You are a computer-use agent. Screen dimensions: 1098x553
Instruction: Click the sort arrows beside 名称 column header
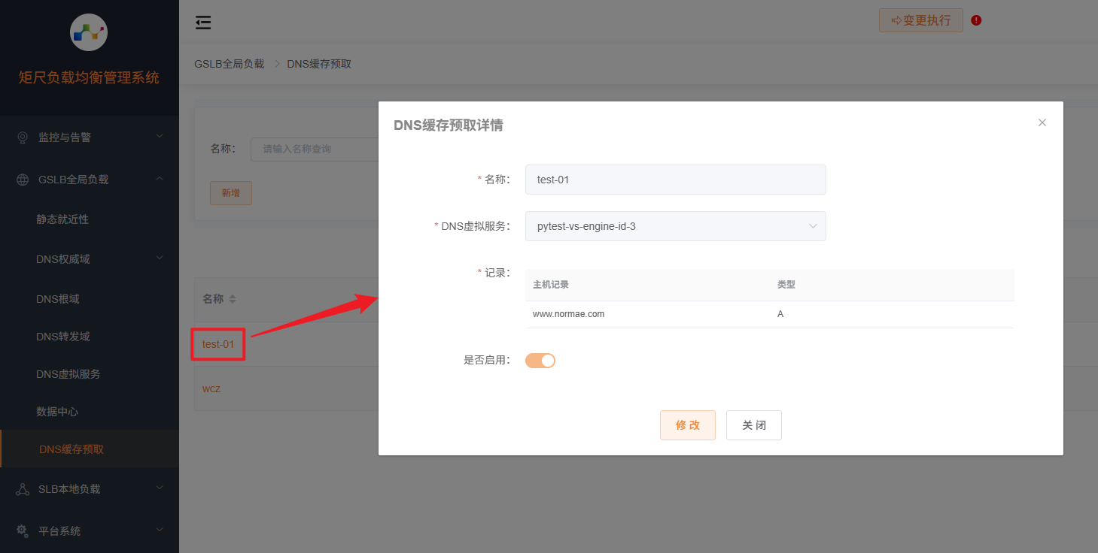point(233,298)
